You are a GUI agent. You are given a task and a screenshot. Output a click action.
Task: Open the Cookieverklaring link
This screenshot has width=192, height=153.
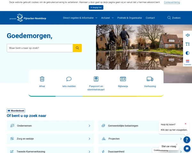[172, 2]
